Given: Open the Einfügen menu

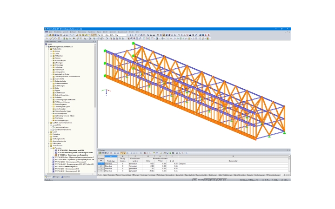Looking at the screenshot, I should pyautogui.click(x=74, y=32).
